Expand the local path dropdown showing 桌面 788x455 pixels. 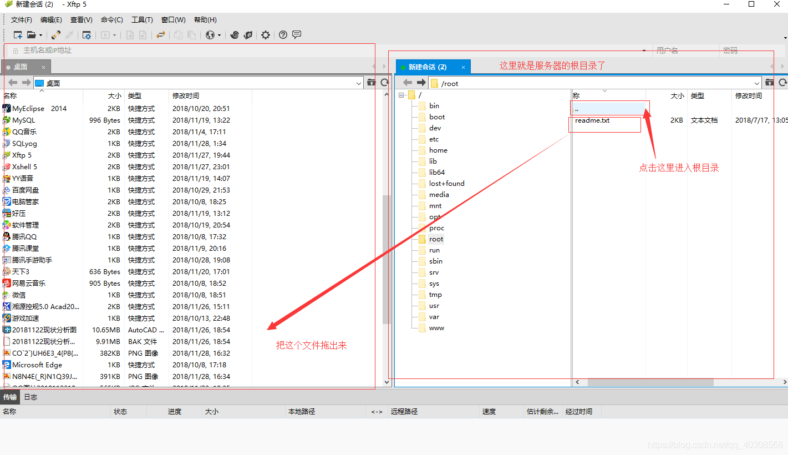359,83
